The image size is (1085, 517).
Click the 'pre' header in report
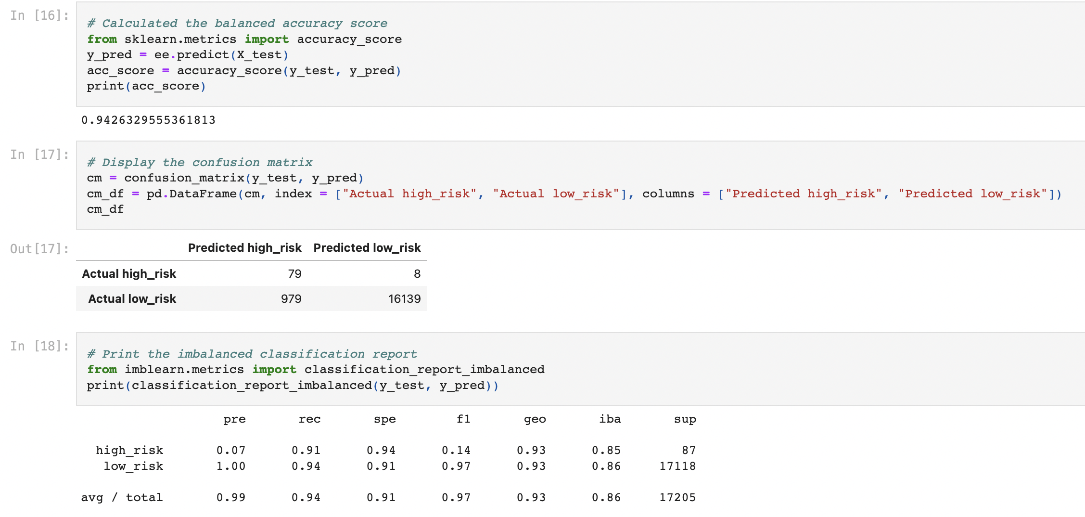(234, 419)
